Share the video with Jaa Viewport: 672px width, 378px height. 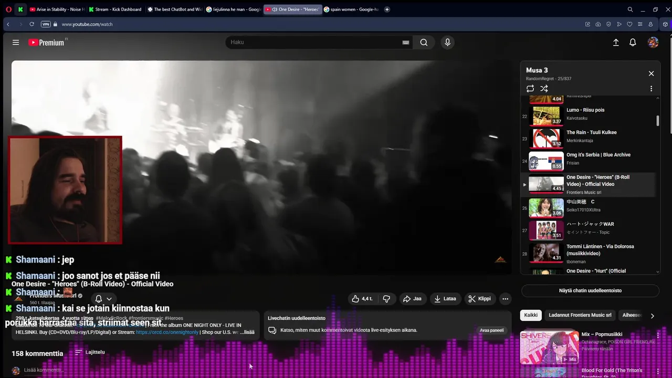[x=412, y=299]
